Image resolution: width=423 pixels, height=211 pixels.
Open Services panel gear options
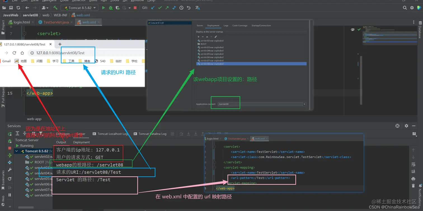[x=406, y=126]
